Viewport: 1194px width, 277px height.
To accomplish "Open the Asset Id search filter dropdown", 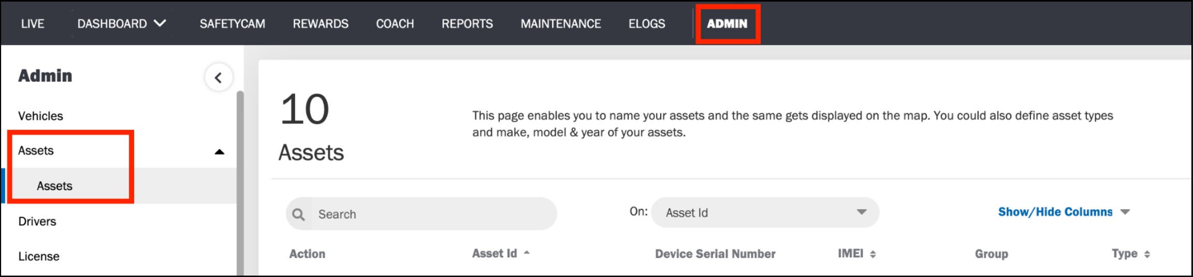I will [765, 212].
